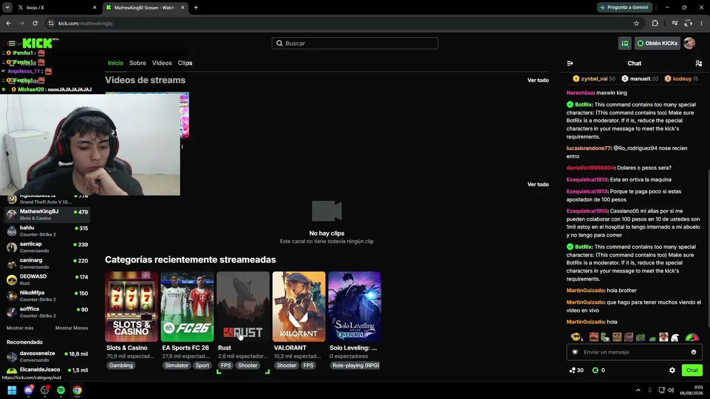Image resolution: width=710 pixels, height=399 pixels.
Task: Open the Chrome three-dot menu
Action: coord(702,23)
